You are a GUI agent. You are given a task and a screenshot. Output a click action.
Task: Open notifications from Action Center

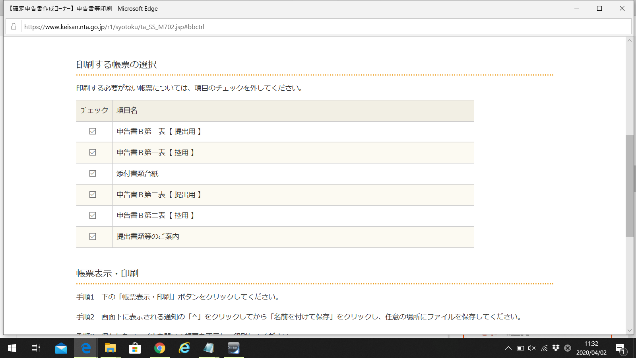pos(620,348)
